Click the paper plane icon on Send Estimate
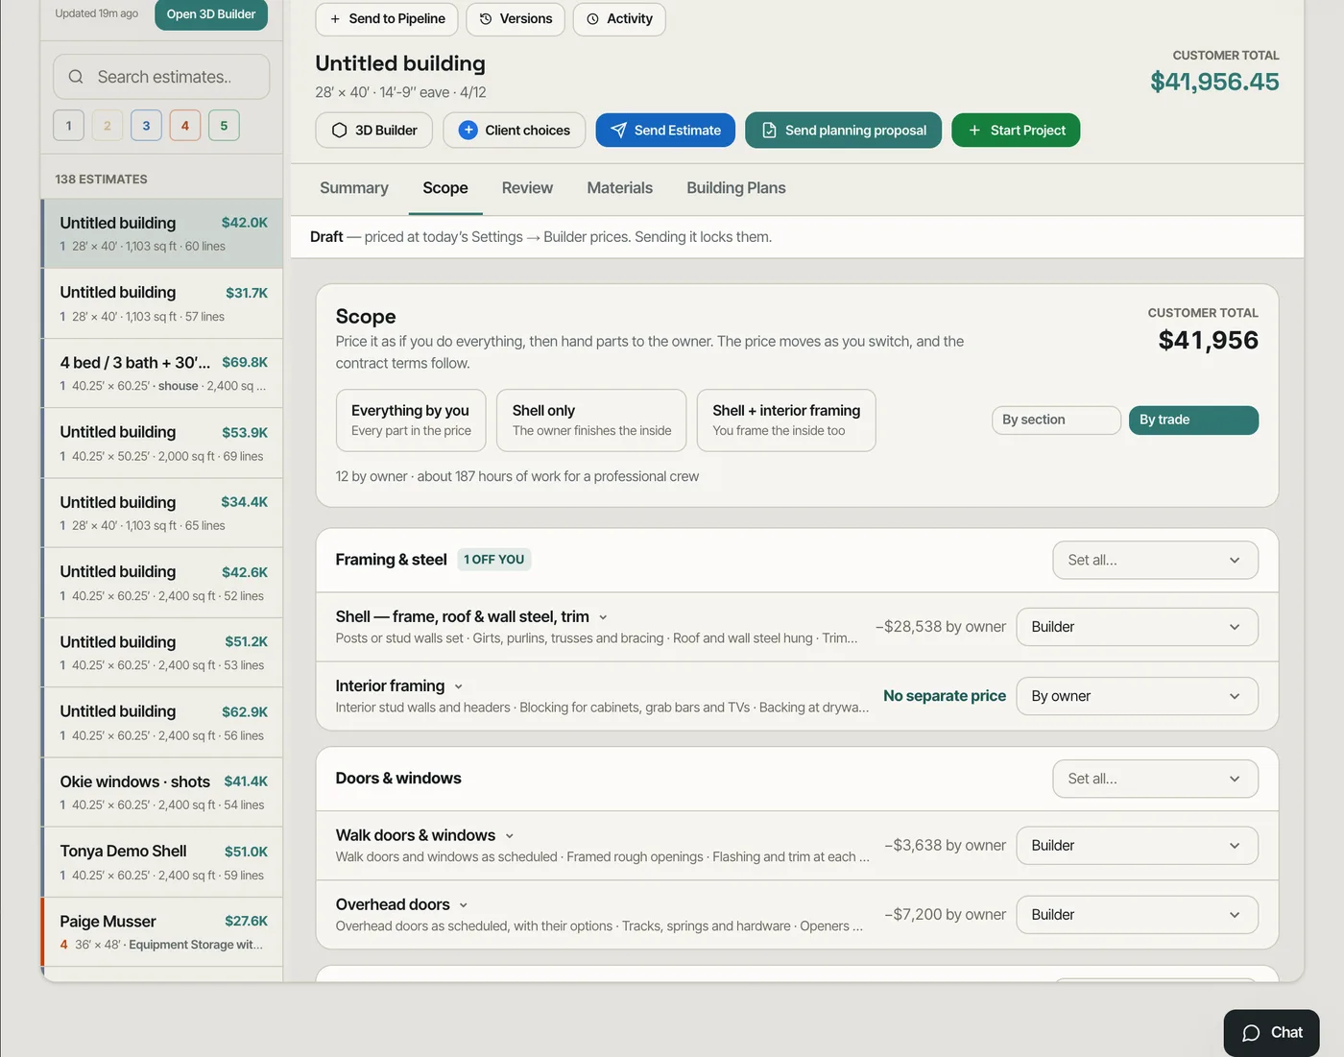This screenshot has width=1344, height=1057. pos(619,131)
